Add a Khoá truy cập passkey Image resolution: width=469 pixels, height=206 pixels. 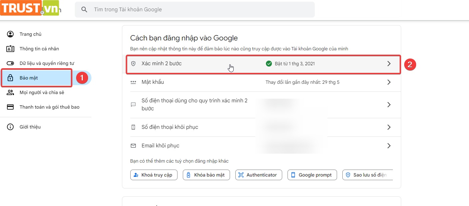pos(154,175)
